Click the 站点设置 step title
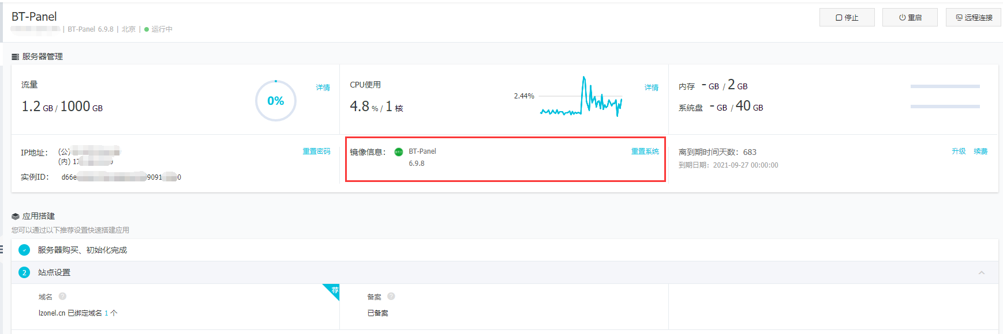The width and height of the screenshot is (1003, 334). [54, 272]
